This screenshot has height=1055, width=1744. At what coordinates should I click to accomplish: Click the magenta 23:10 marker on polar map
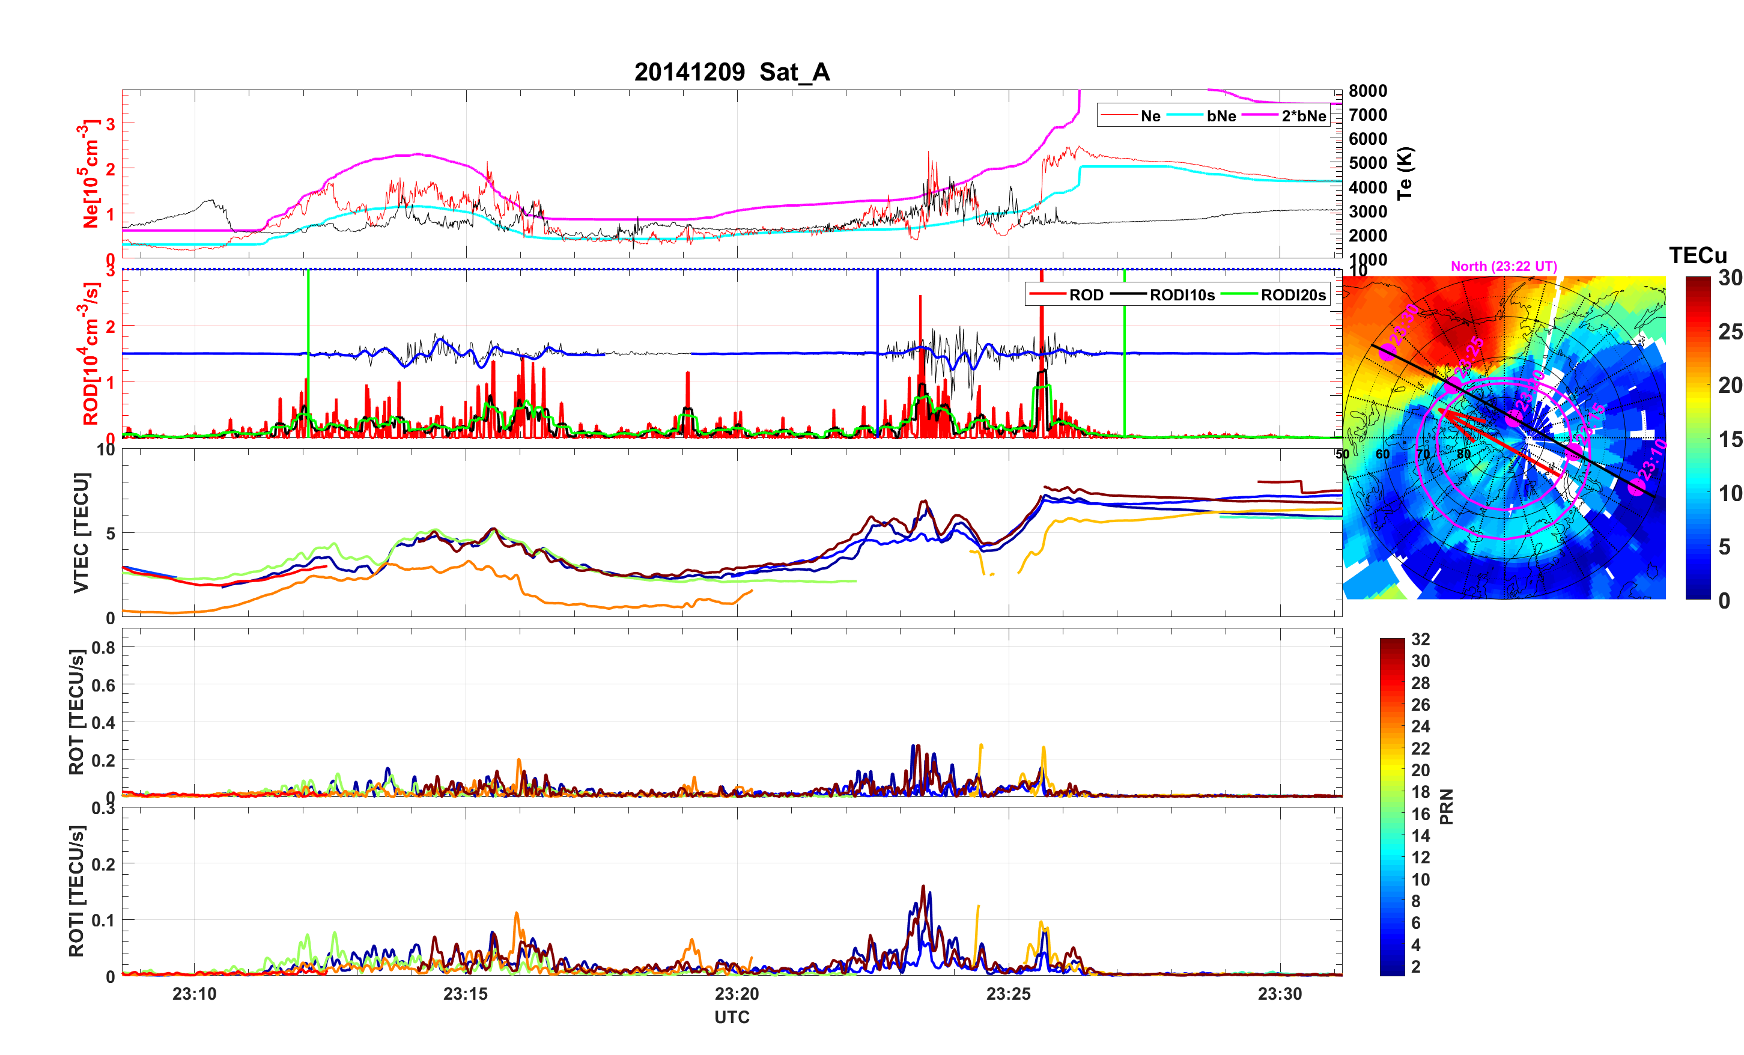[x=1636, y=487]
